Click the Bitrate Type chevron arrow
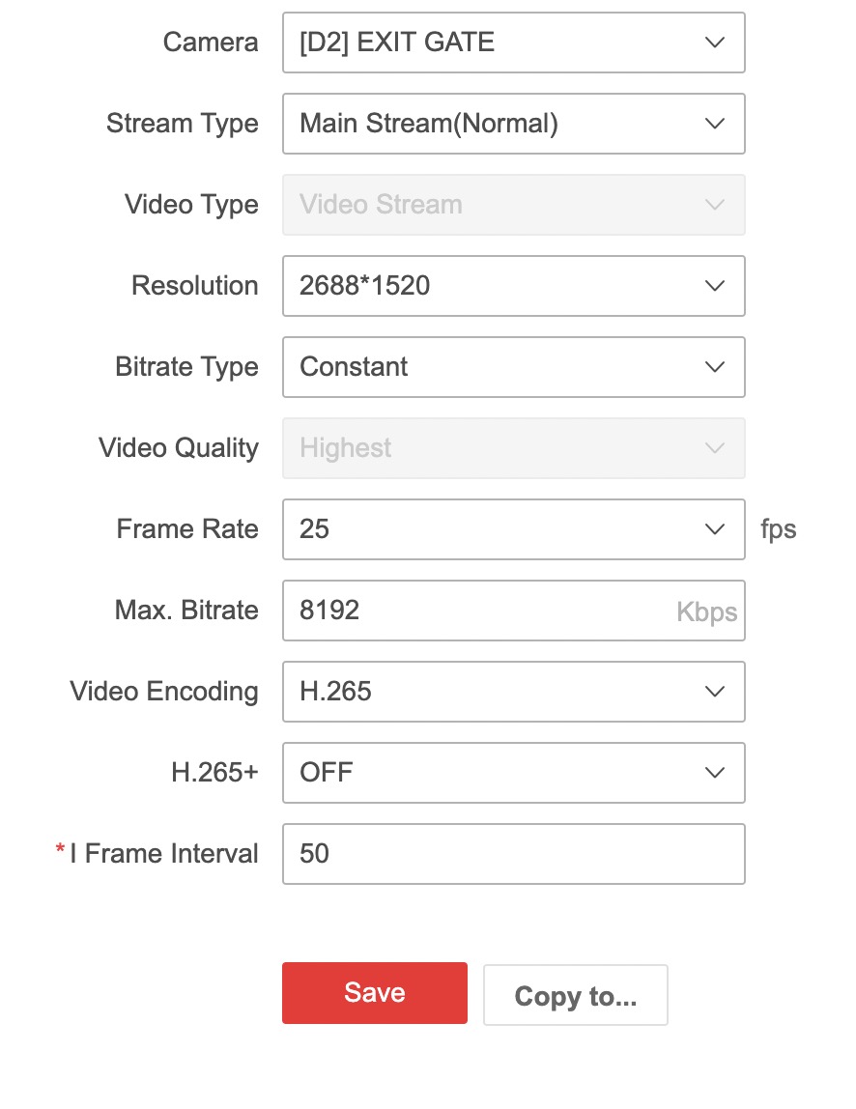 714,367
